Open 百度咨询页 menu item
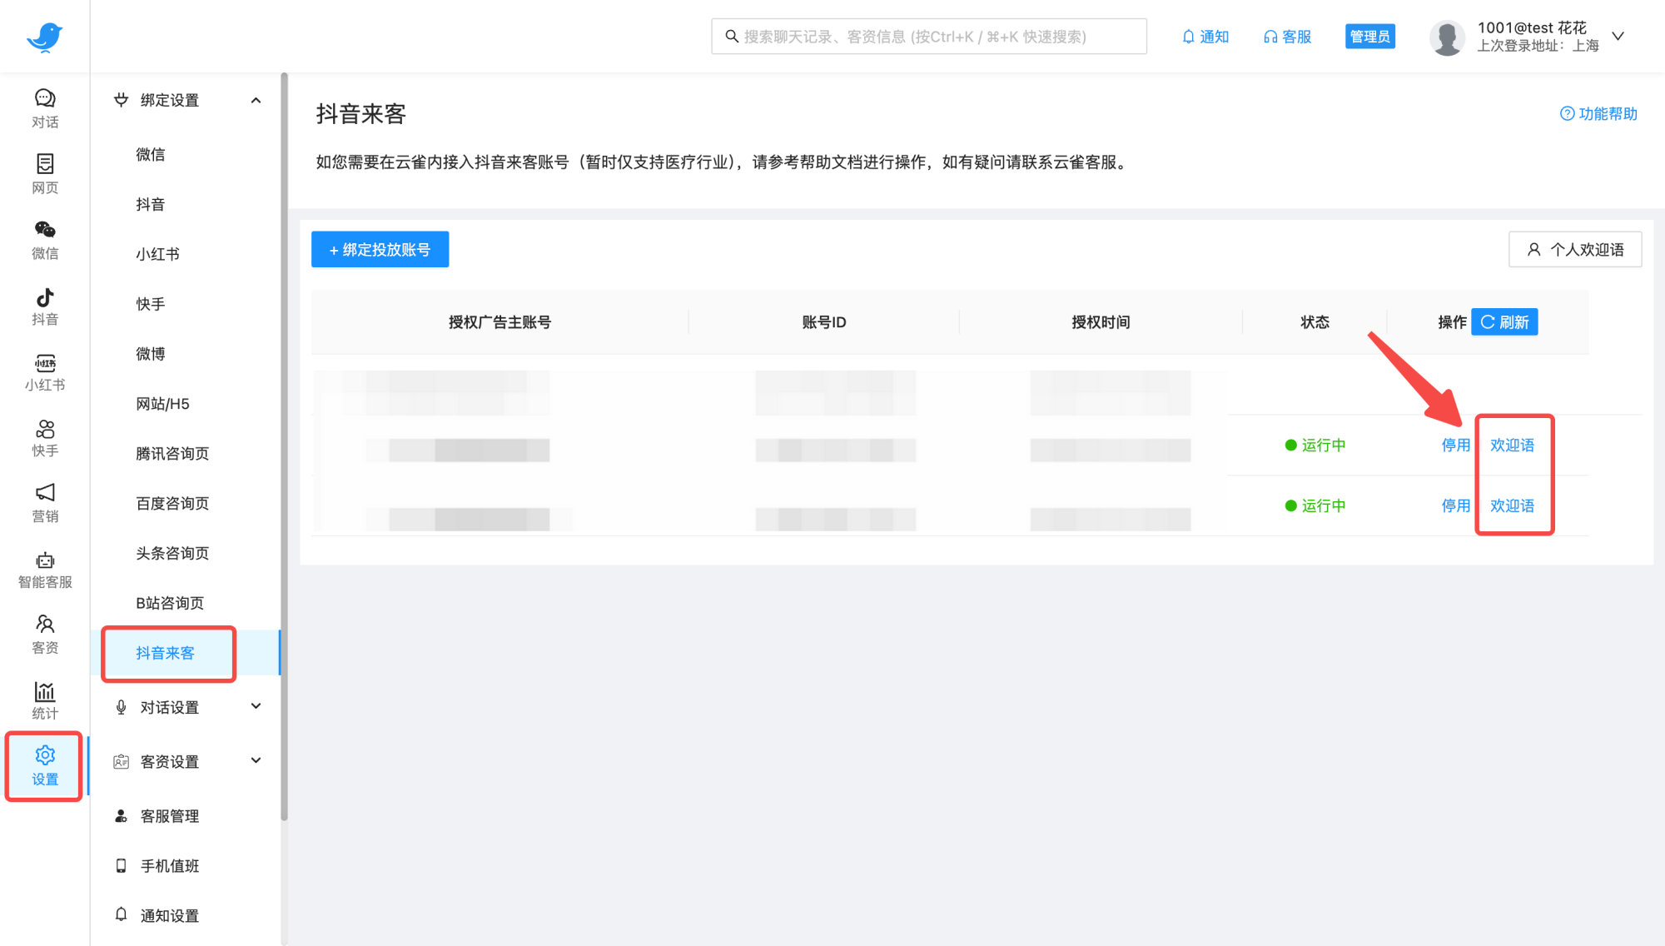Image resolution: width=1665 pixels, height=946 pixels. [x=172, y=504]
